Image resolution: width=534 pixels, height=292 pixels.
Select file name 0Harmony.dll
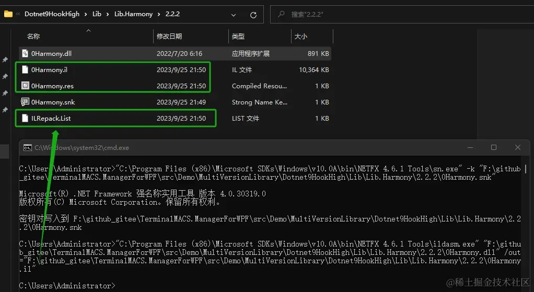click(51, 53)
